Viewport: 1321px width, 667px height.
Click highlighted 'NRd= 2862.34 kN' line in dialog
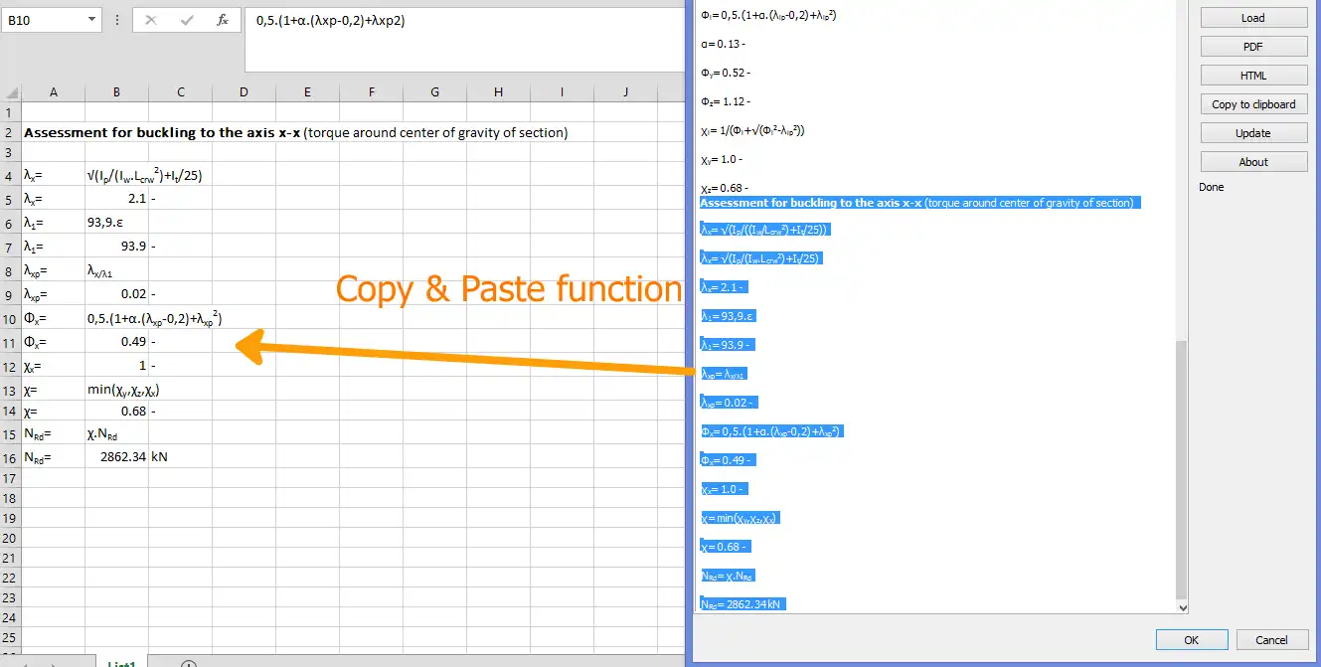coord(743,603)
